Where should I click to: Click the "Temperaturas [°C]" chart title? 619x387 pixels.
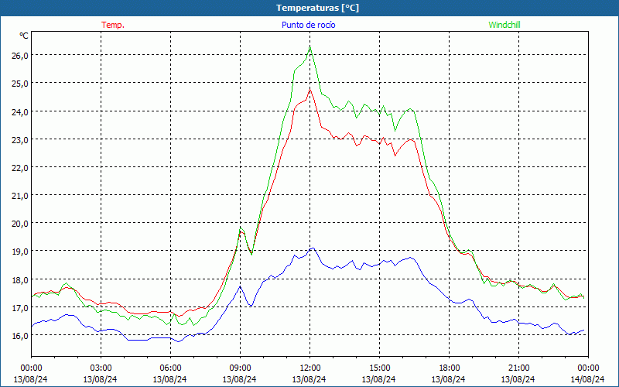(x=317, y=8)
